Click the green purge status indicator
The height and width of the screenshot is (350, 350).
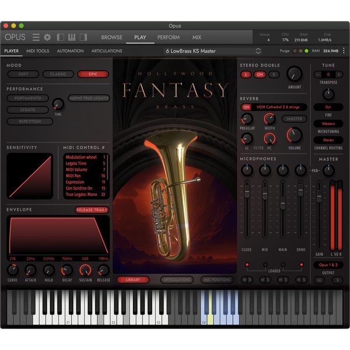coord(307,51)
